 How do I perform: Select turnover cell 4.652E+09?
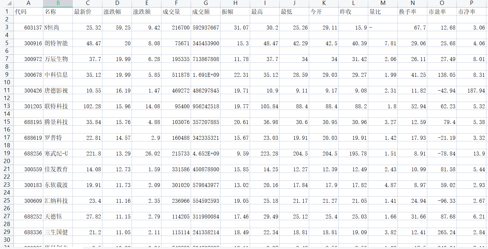click(x=206, y=153)
